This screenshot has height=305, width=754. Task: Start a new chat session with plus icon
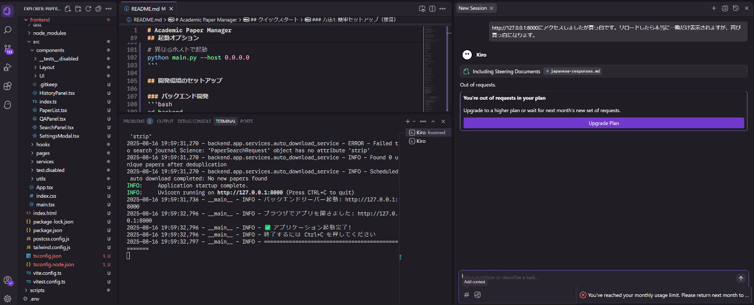click(714, 8)
